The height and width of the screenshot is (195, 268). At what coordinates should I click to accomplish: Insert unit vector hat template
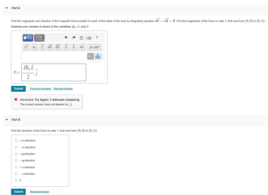74,47
